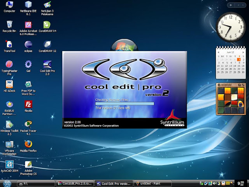249x187 pixels.
Task: Select the Adobe Photoshop CS icon
Action: [x=28, y=168]
